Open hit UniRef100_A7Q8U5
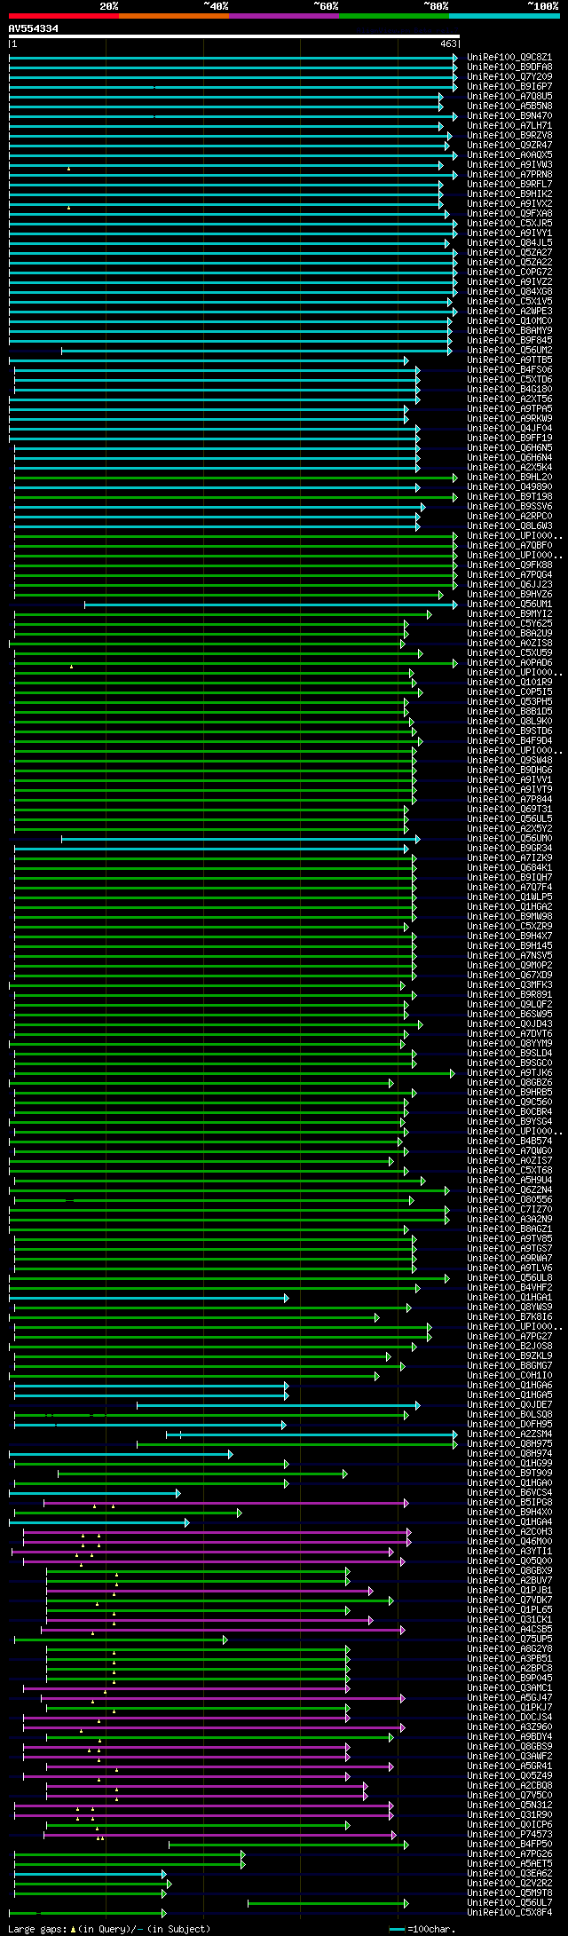 (x=509, y=97)
